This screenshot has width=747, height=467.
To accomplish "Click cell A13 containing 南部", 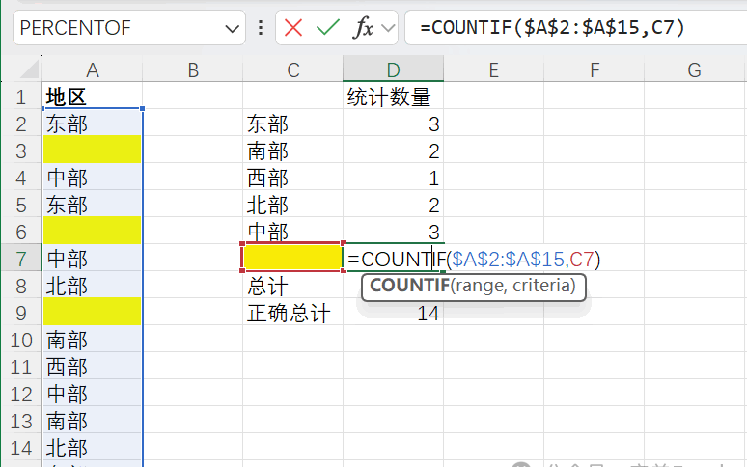I will (92, 421).
